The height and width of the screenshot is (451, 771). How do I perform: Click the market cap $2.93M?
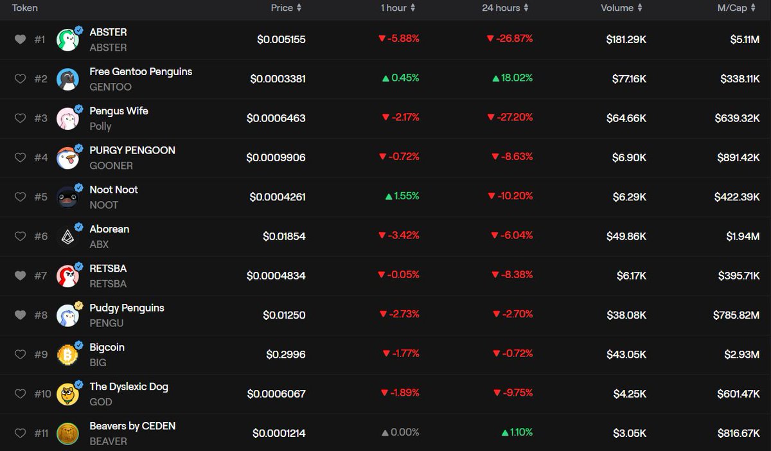point(743,355)
